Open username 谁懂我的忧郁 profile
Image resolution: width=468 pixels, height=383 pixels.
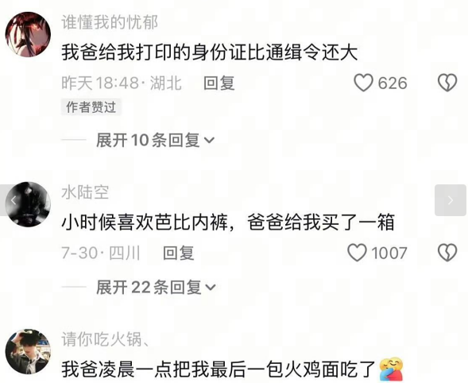click(110, 22)
